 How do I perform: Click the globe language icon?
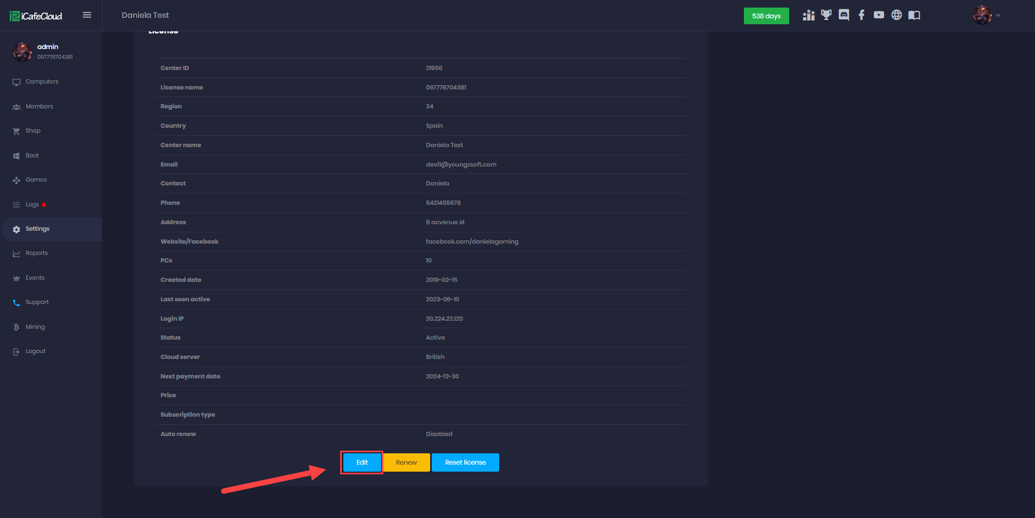point(896,15)
